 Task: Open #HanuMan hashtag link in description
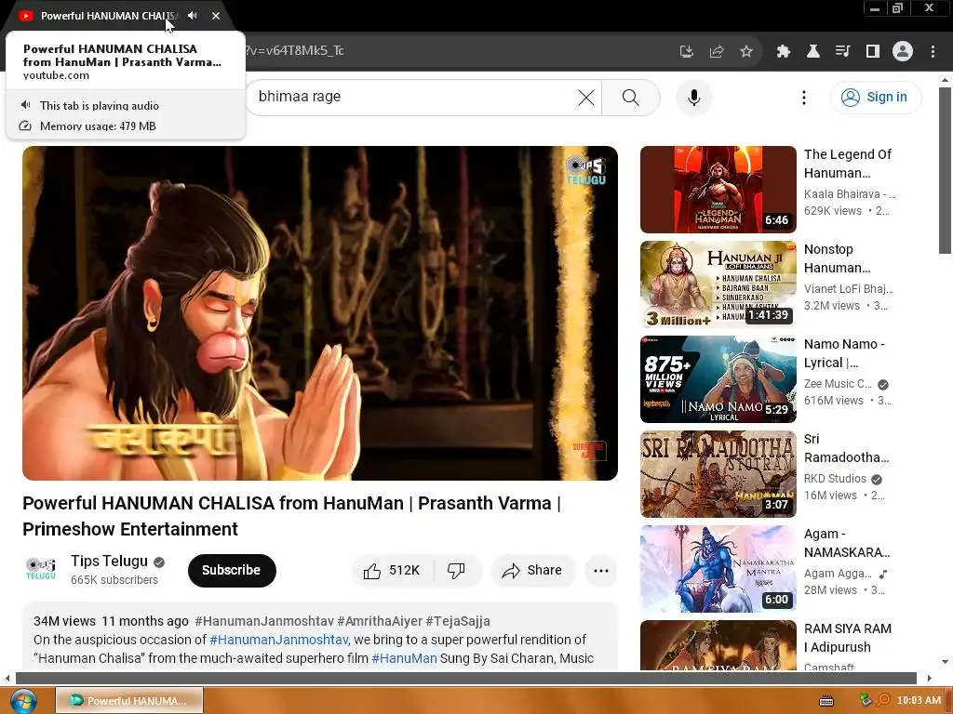(x=404, y=658)
